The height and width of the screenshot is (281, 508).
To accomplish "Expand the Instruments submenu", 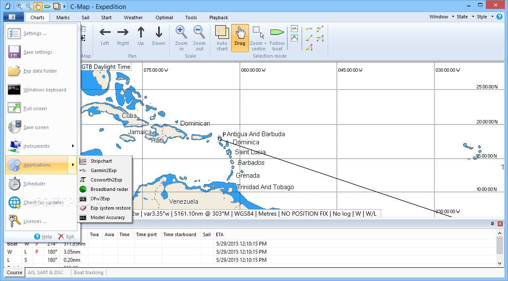I will click(x=41, y=146).
